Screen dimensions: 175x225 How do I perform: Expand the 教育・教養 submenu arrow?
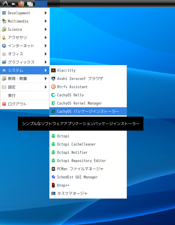46,79
